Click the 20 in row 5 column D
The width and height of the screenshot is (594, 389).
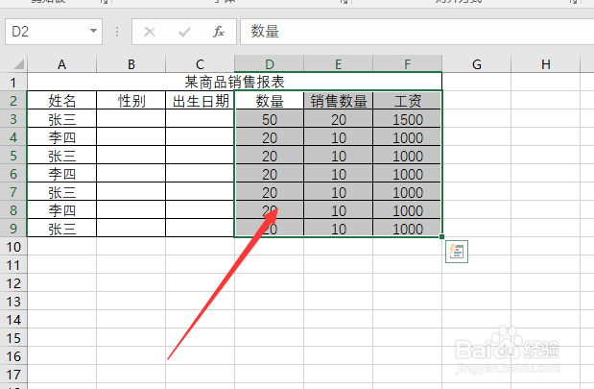pos(270,156)
